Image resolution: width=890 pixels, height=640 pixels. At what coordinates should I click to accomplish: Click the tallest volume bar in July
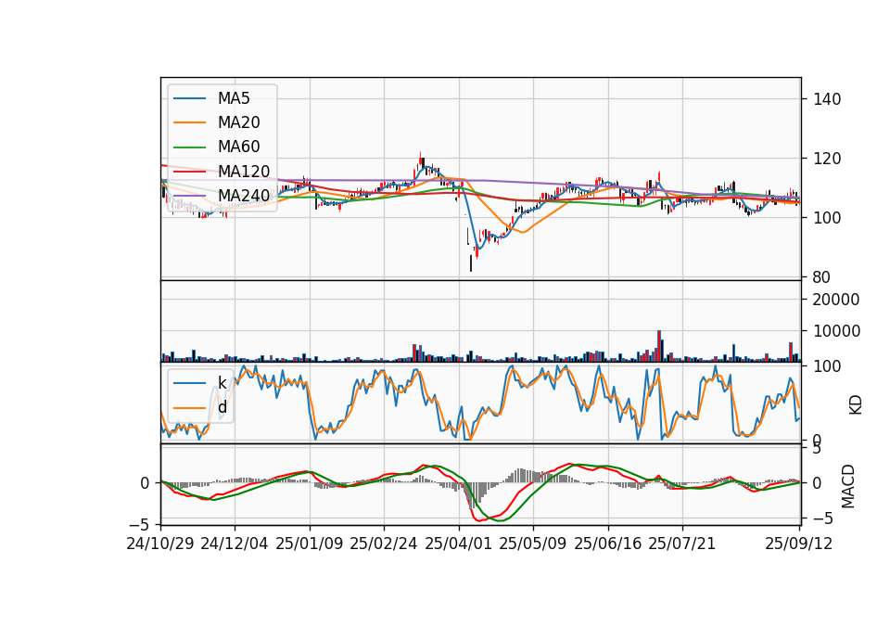click(x=659, y=346)
